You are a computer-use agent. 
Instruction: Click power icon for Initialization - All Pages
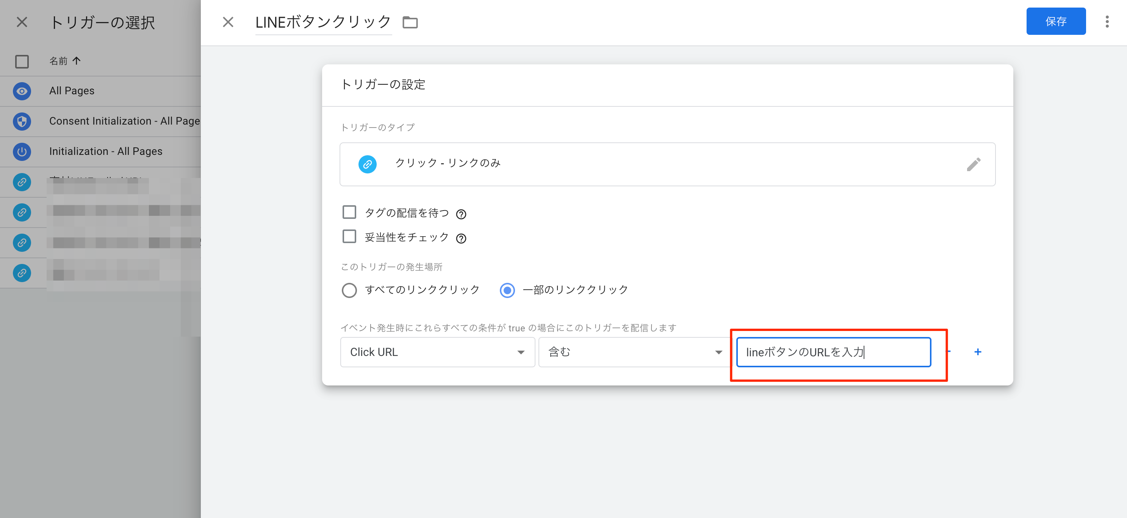22,151
